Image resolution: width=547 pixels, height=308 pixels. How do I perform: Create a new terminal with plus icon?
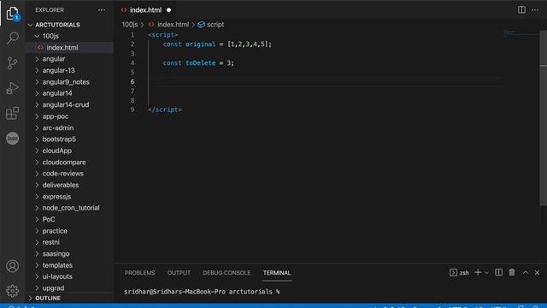click(x=478, y=272)
